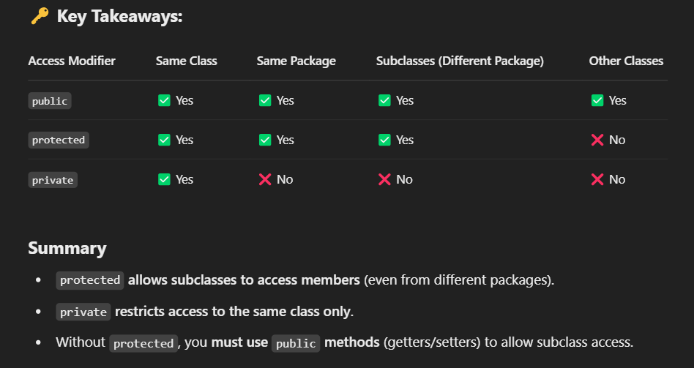Click the Same Package column header
The height and width of the screenshot is (368, 694).
point(296,61)
